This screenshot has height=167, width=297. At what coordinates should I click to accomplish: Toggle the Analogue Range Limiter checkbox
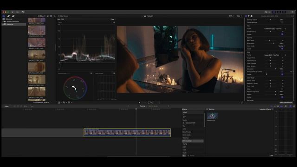click(282, 71)
